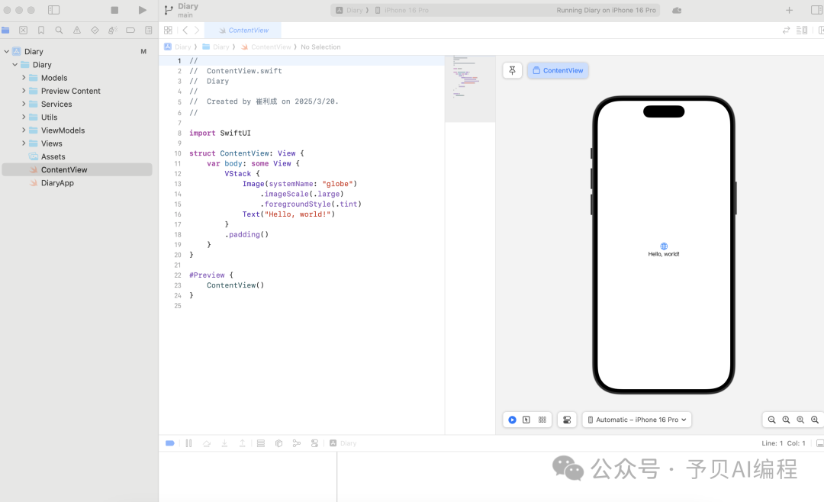Image resolution: width=824 pixels, height=502 pixels.
Task: Pin the preview with the pin icon
Action: (x=512, y=70)
